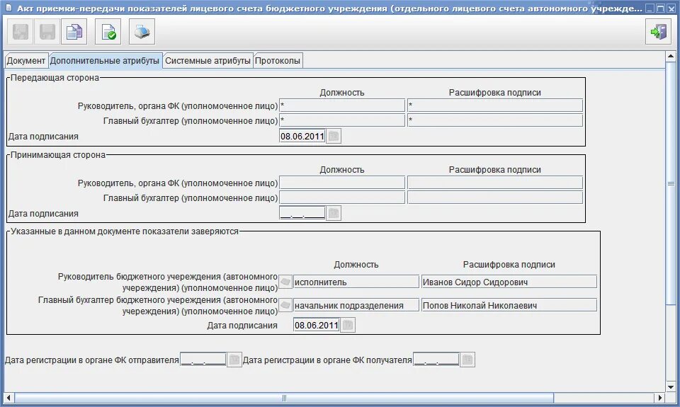Click transferring party head Расшифровка подписи field
680x407 pixels.
click(x=495, y=105)
